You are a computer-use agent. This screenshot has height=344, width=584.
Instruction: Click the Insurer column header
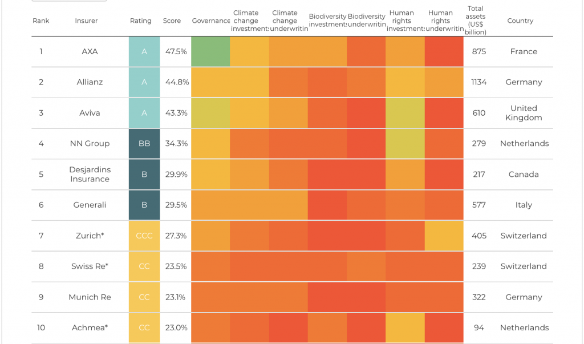[86, 21]
